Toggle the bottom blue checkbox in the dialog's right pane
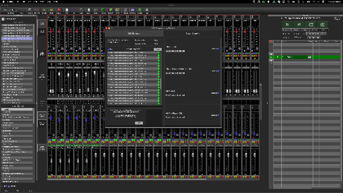The image size is (343, 193). tap(218, 114)
